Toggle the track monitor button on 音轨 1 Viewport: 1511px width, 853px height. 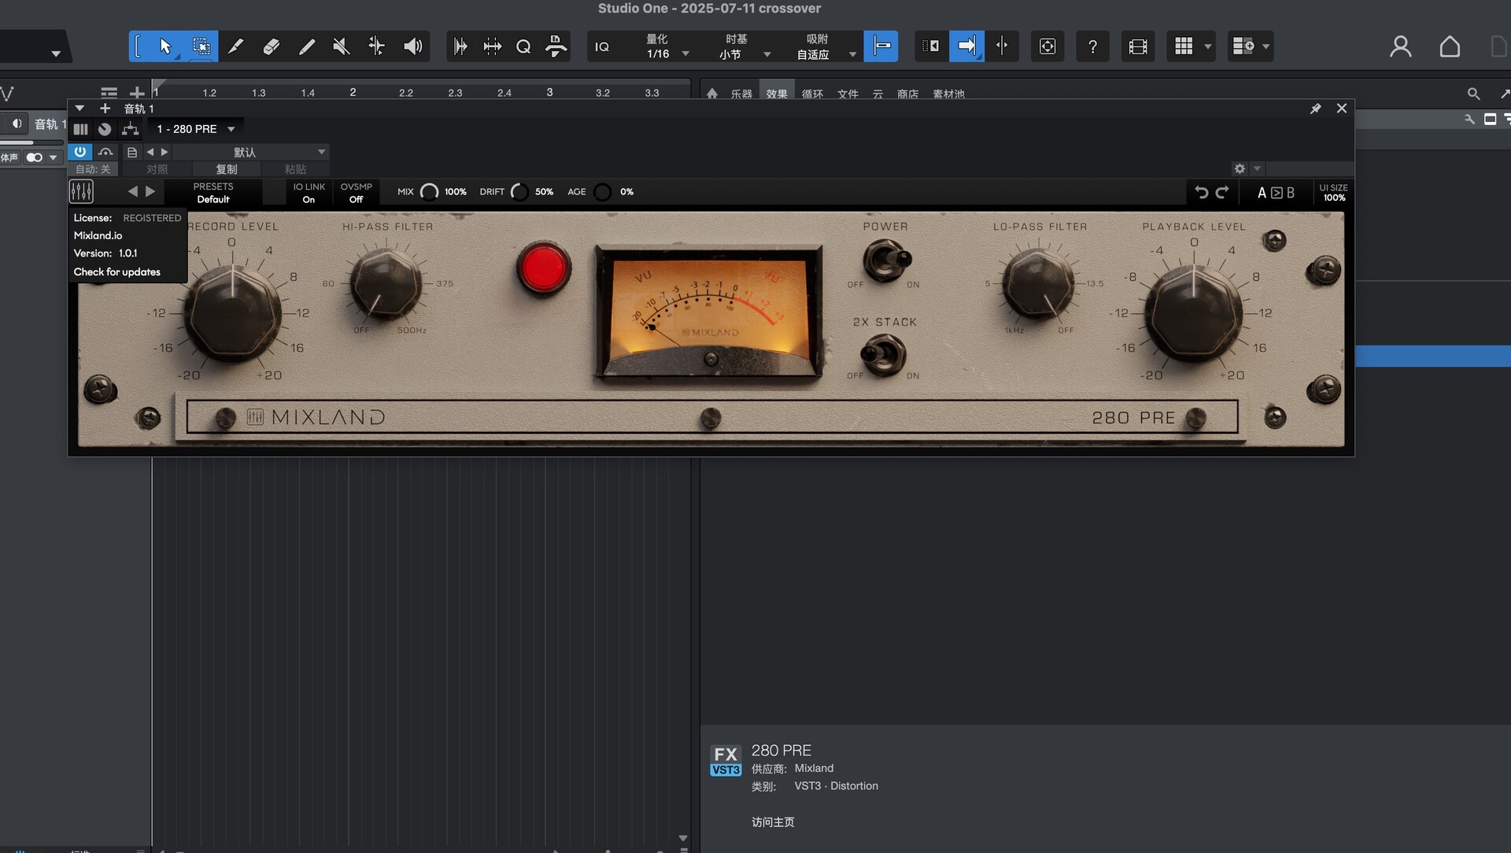(16, 124)
